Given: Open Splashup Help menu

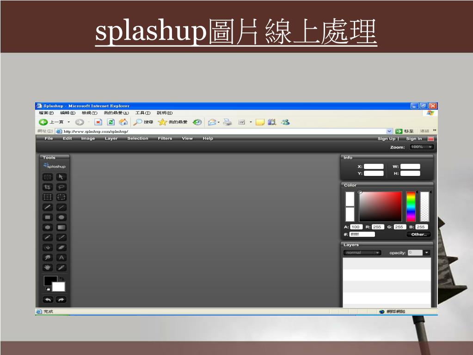Looking at the screenshot, I should click(x=208, y=138).
